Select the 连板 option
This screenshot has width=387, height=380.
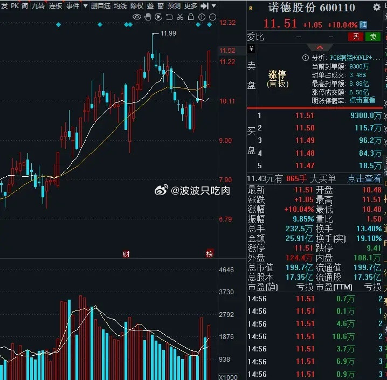pos(56,5)
